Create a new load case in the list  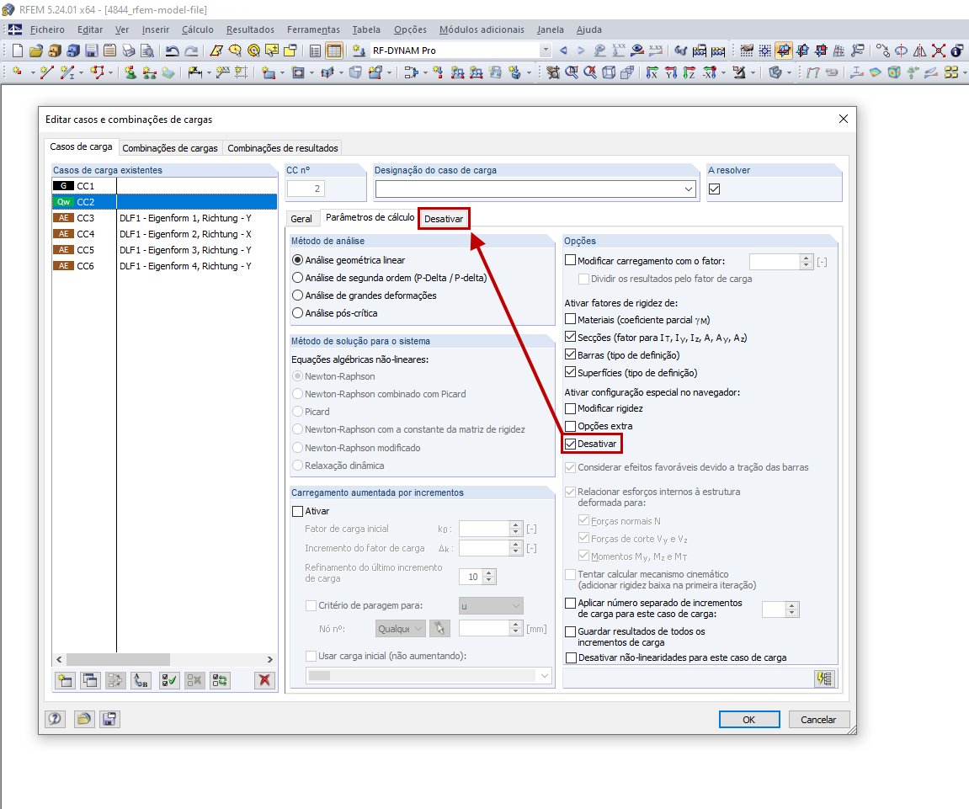[x=65, y=681]
